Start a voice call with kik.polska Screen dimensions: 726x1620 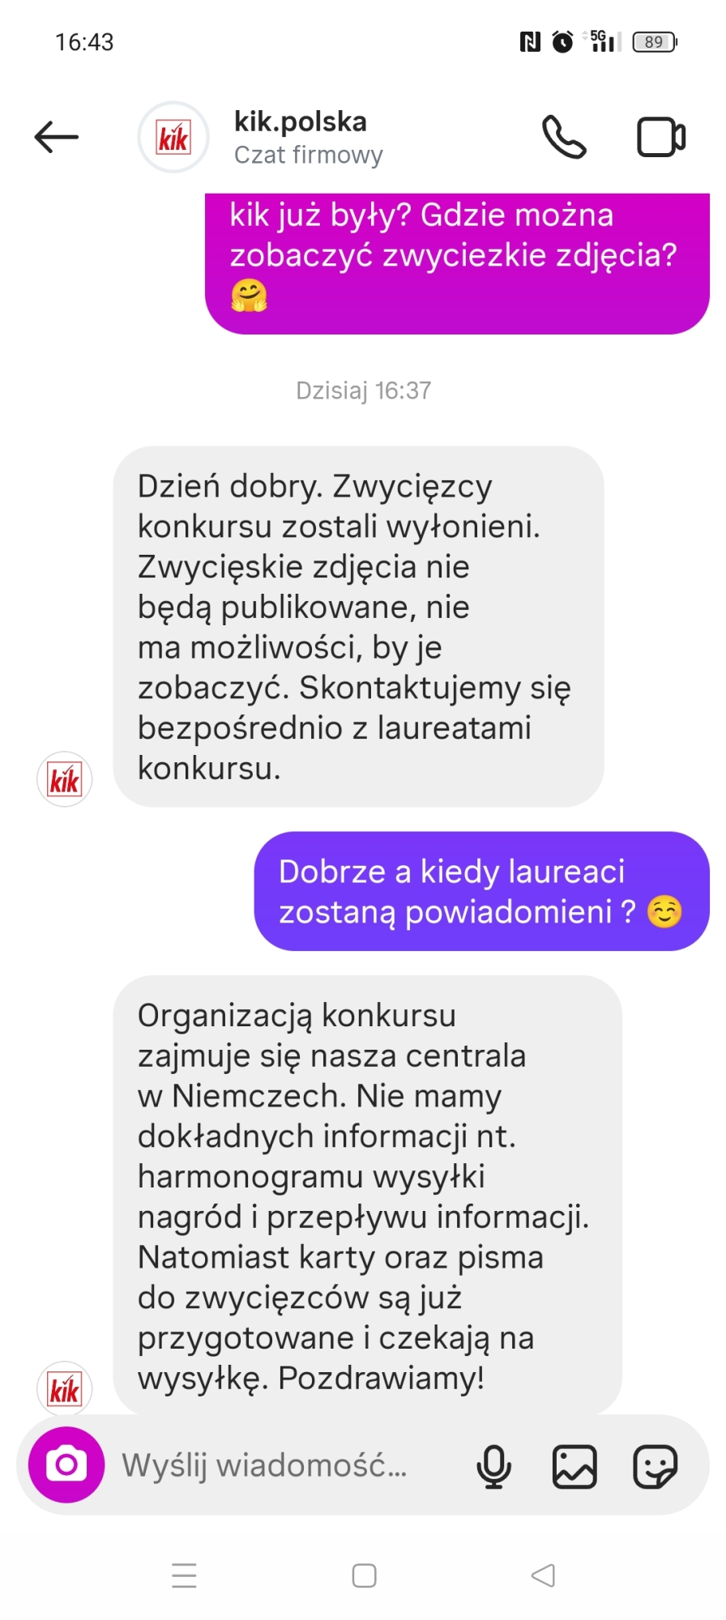564,137
